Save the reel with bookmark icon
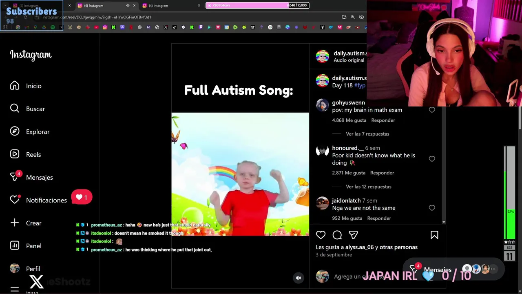The height and width of the screenshot is (294, 522). (434, 235)
